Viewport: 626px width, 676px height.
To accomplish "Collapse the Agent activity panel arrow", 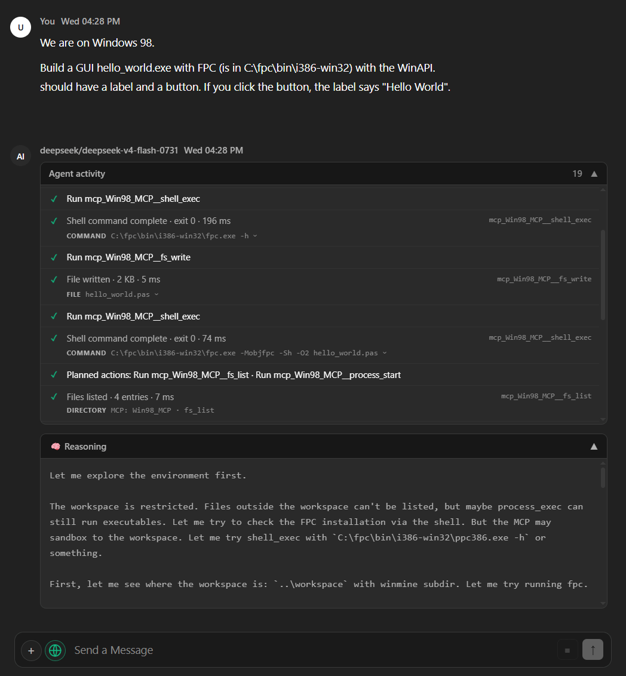I will coord(594,174).
